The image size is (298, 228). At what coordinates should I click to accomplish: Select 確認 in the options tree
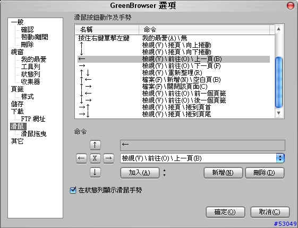[28, 30]
